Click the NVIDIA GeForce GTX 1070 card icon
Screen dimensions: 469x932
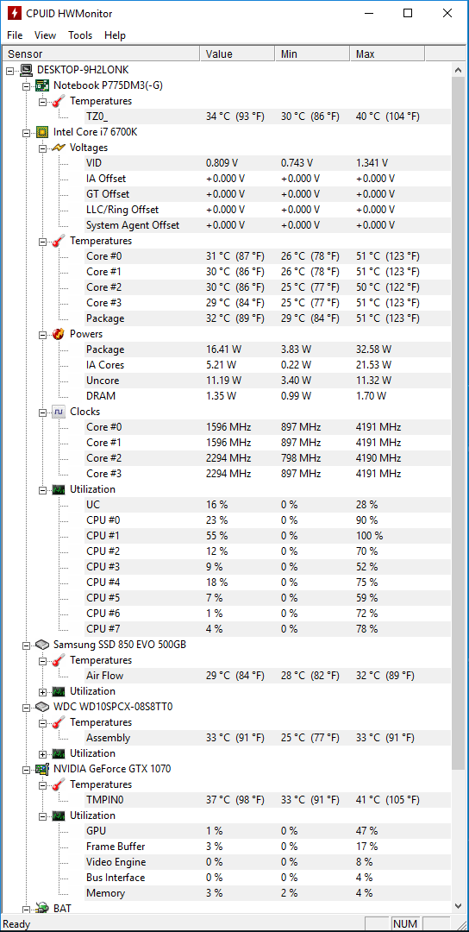coord(42,769)
